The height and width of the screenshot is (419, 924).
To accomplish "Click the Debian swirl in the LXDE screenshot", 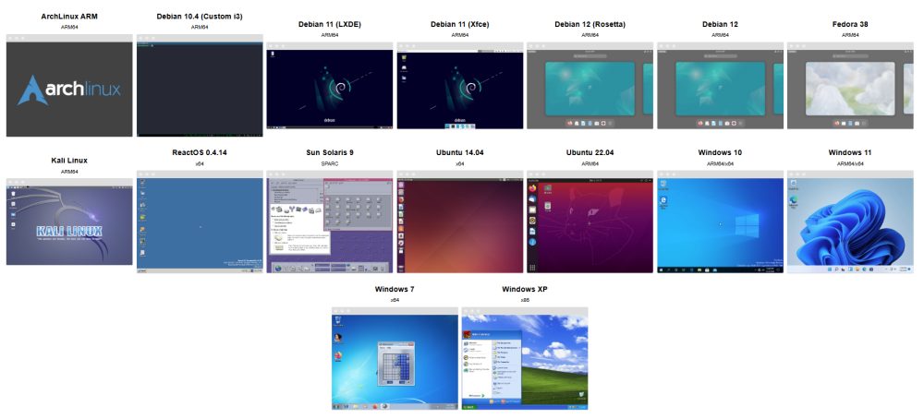I will coord(340,87).
